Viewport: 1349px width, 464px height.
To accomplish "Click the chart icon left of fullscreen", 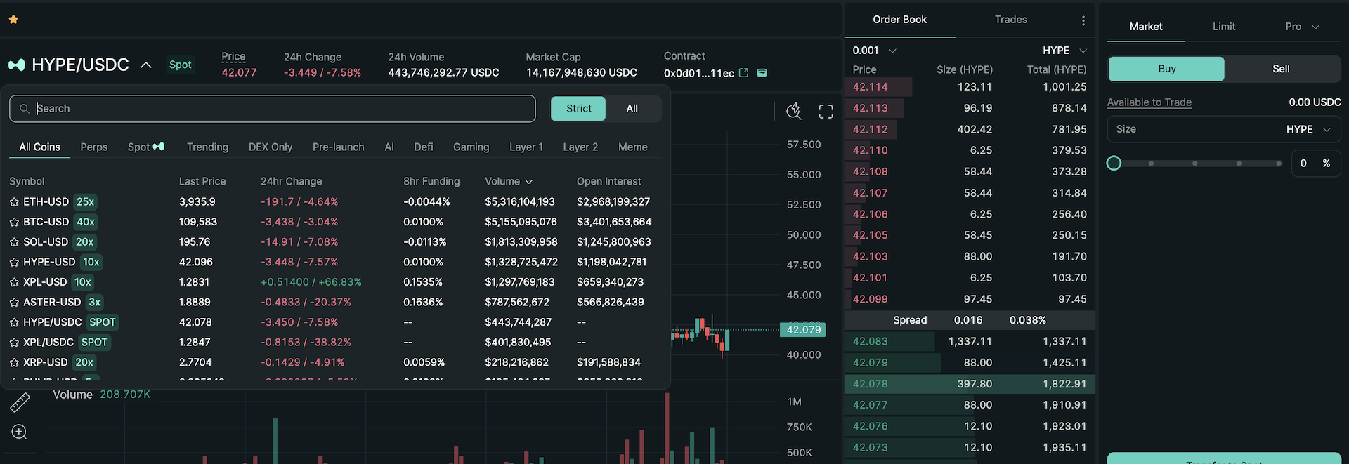I will (793, 111).
